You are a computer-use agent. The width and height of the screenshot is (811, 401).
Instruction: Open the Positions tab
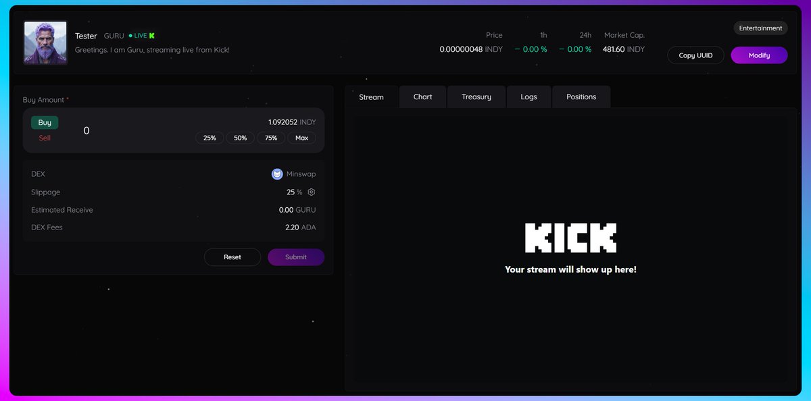pyautogui.click(x=581, y=97)
